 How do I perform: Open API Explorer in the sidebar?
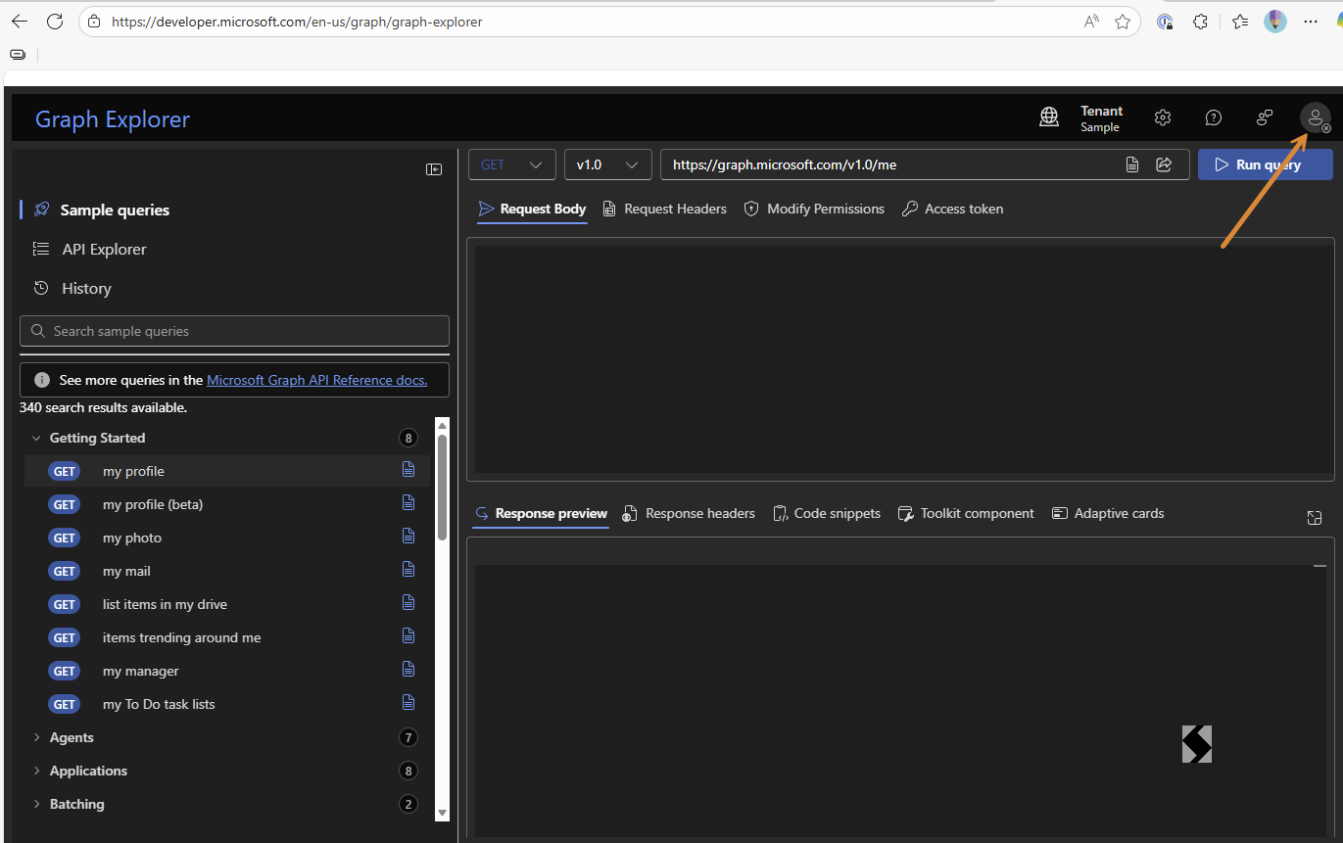(104, 249)
